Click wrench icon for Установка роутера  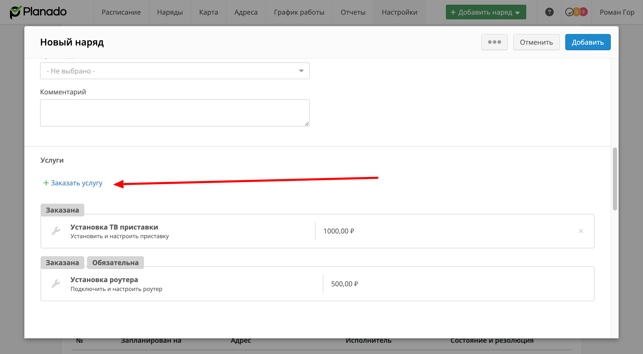pos(56,283)
